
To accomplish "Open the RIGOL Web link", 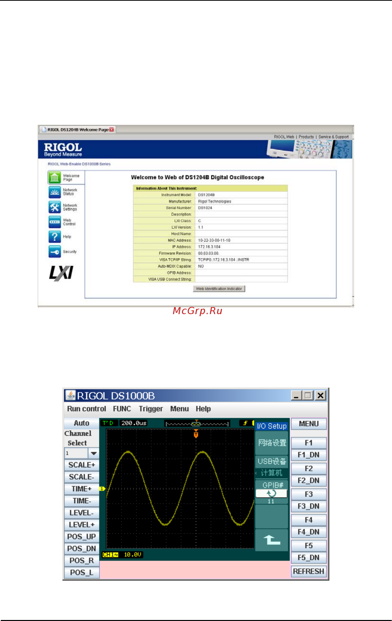I will (284, 137).
